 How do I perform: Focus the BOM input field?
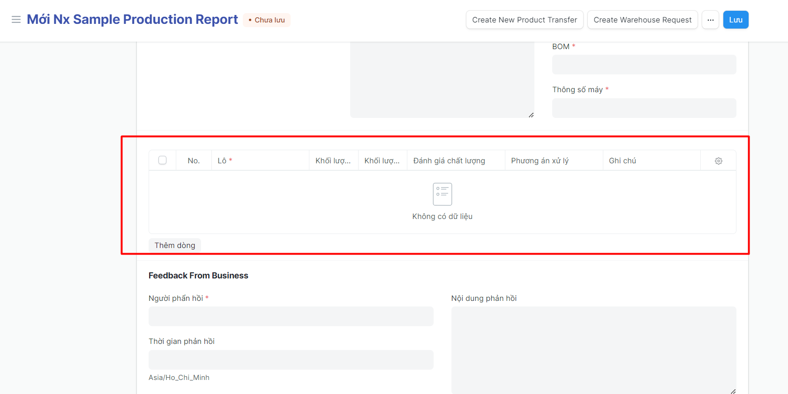[x=644, y=65]
